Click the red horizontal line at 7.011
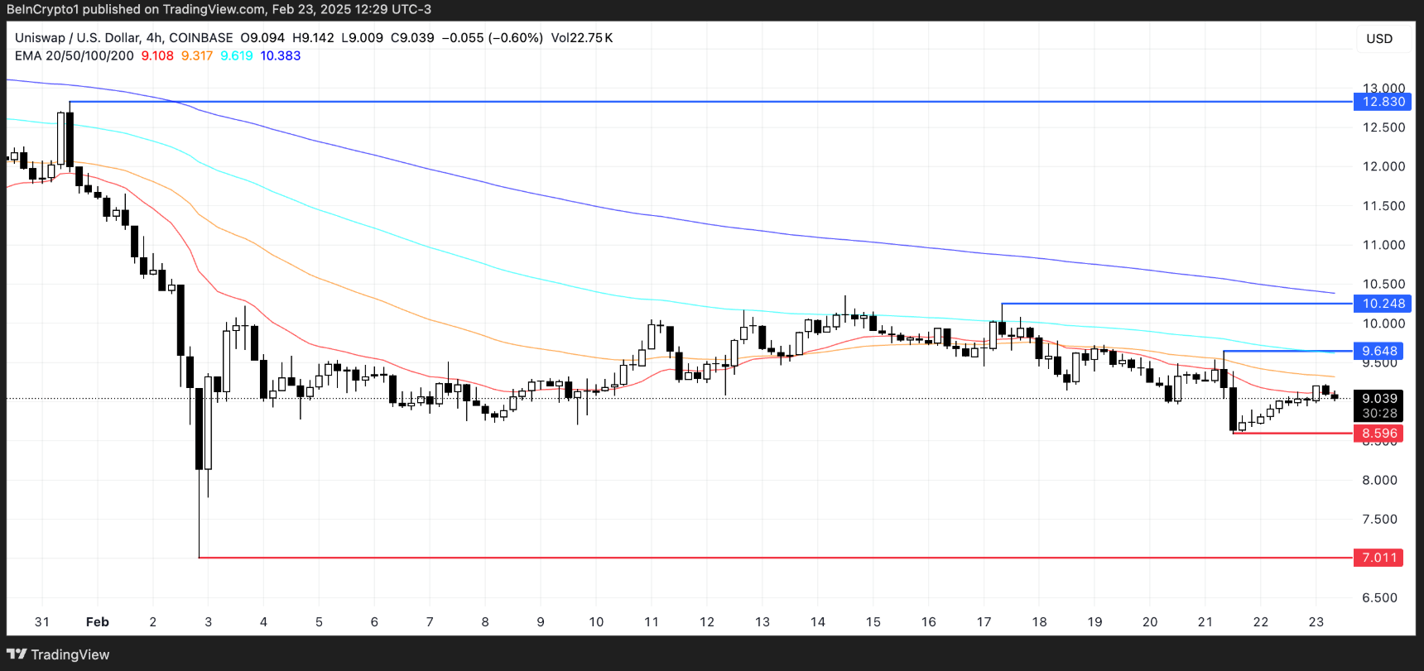The width and height of the screenshot is (1424, 671). tap(745, 558)
